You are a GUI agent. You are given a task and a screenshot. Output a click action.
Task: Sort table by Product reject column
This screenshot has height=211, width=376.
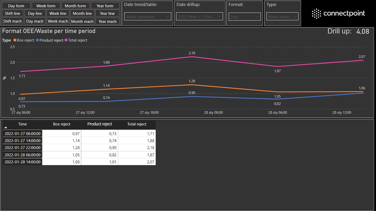click(100, 124)
